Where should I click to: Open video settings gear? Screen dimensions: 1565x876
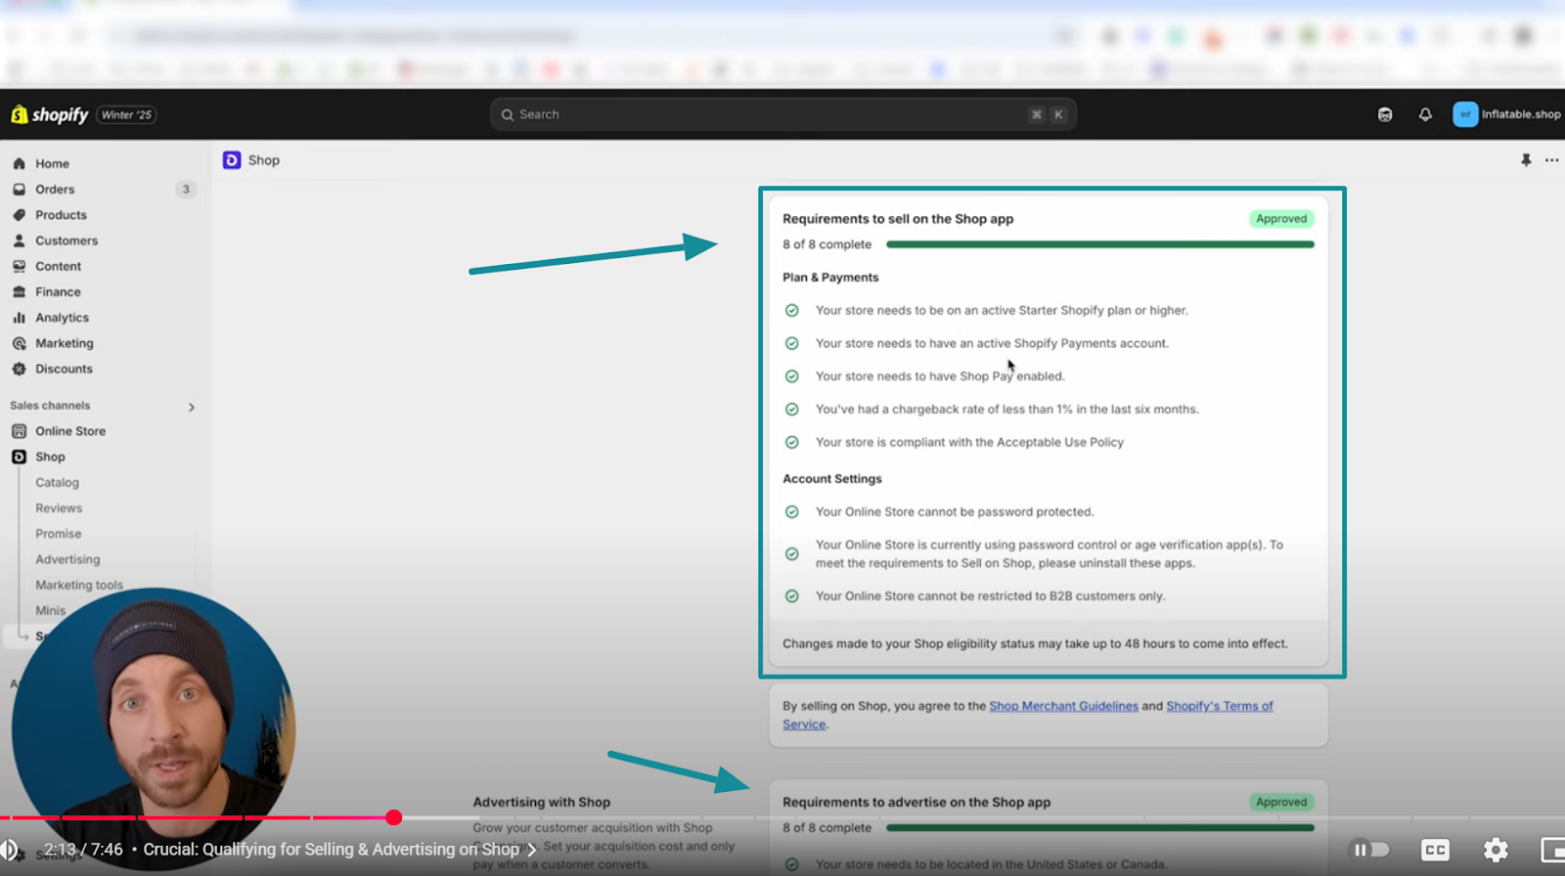pyautogui.click(x=1496, y=850)
